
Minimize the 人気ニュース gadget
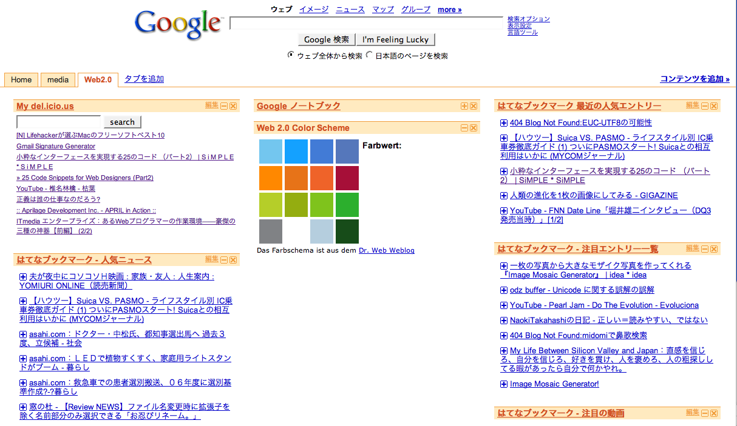[x=224, y=260]
